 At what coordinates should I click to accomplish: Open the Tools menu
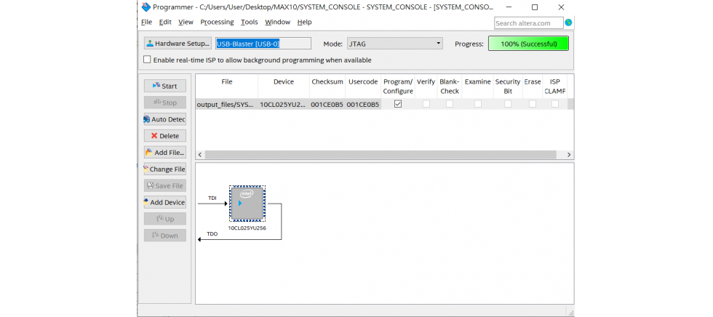249,23
